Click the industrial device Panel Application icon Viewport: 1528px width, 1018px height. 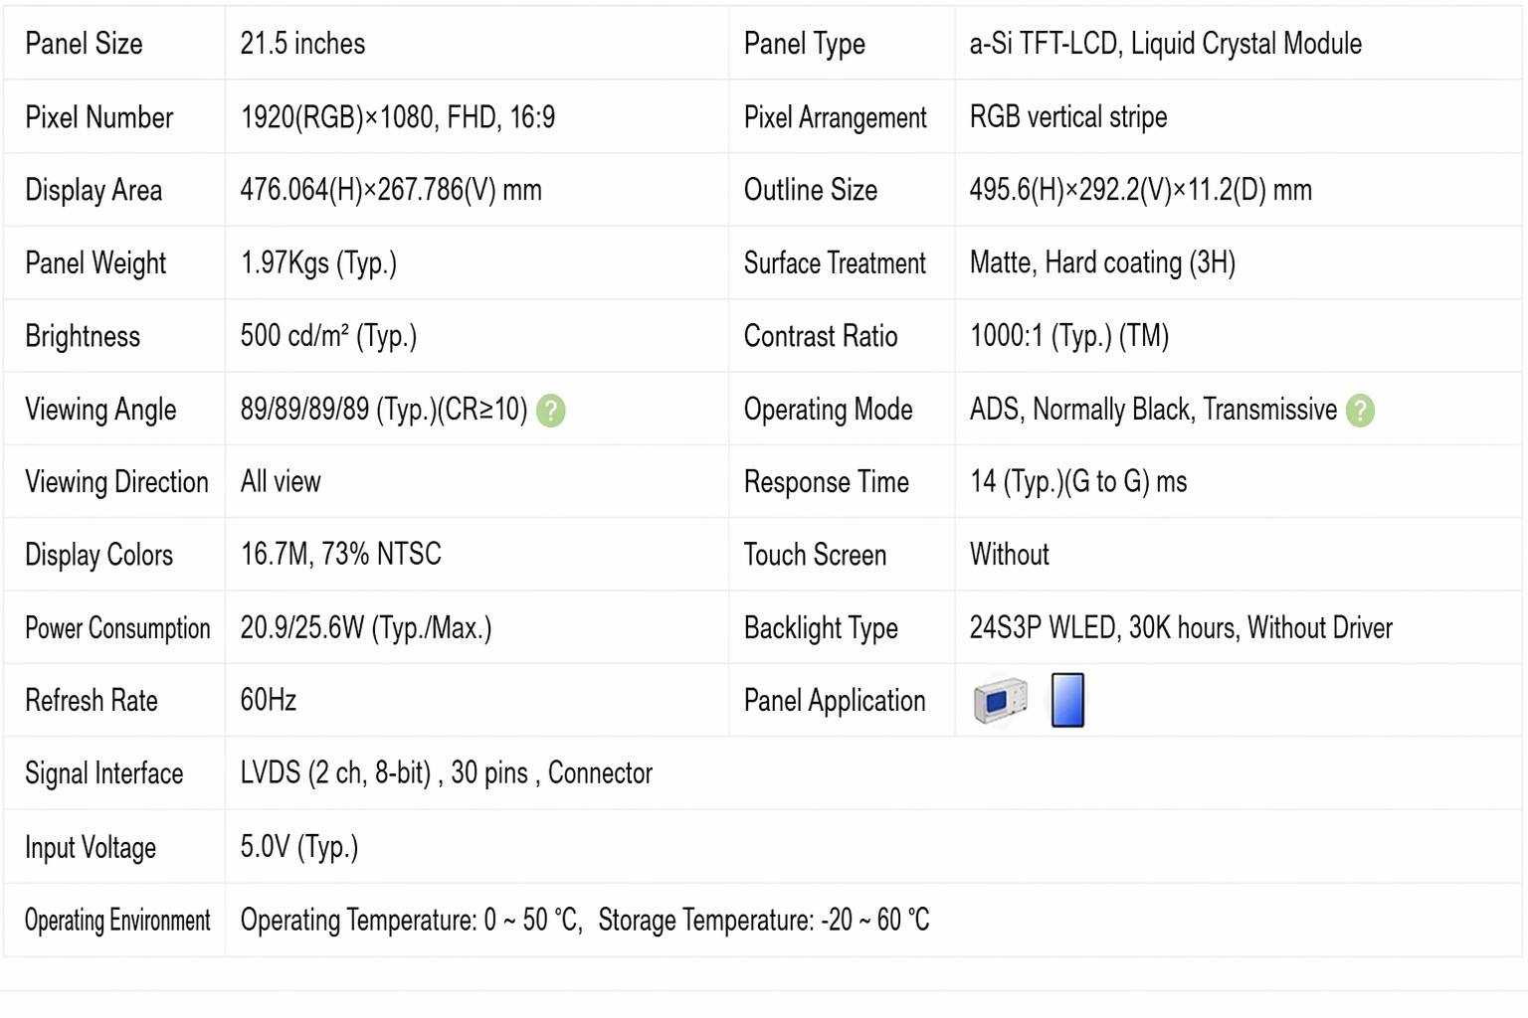[1001, 701]
